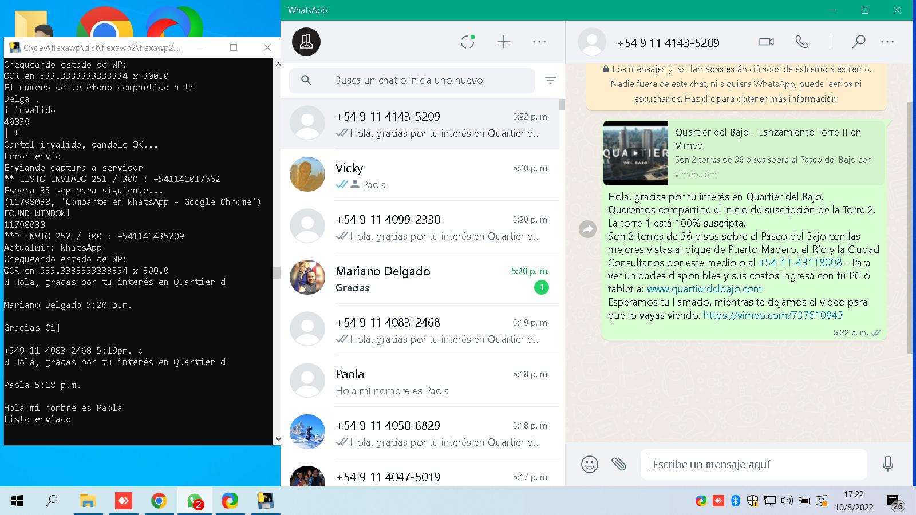This screenshot has width=916, height=515.
Task: Click the unread badge on Mariano Delgado
Action: [x=541, y=287]
